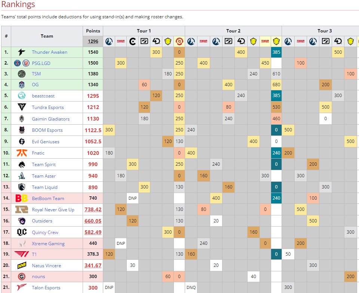Click the Natus Vincere NAVI logo

pyautogui.click(x=22, y=266)
